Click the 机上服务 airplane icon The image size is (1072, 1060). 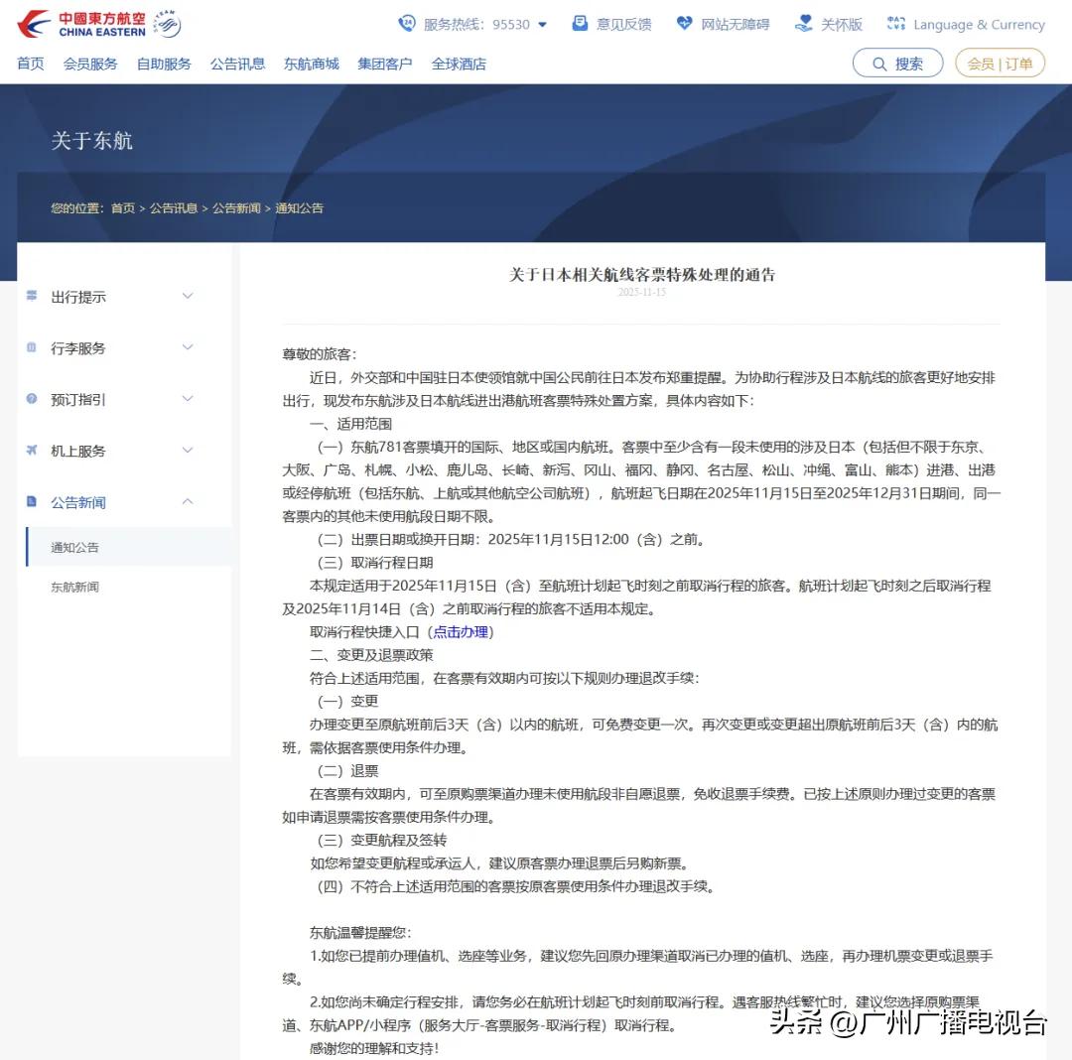[32, 450]
